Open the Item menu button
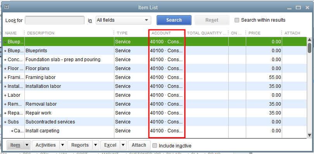 [x=16, y=145]
